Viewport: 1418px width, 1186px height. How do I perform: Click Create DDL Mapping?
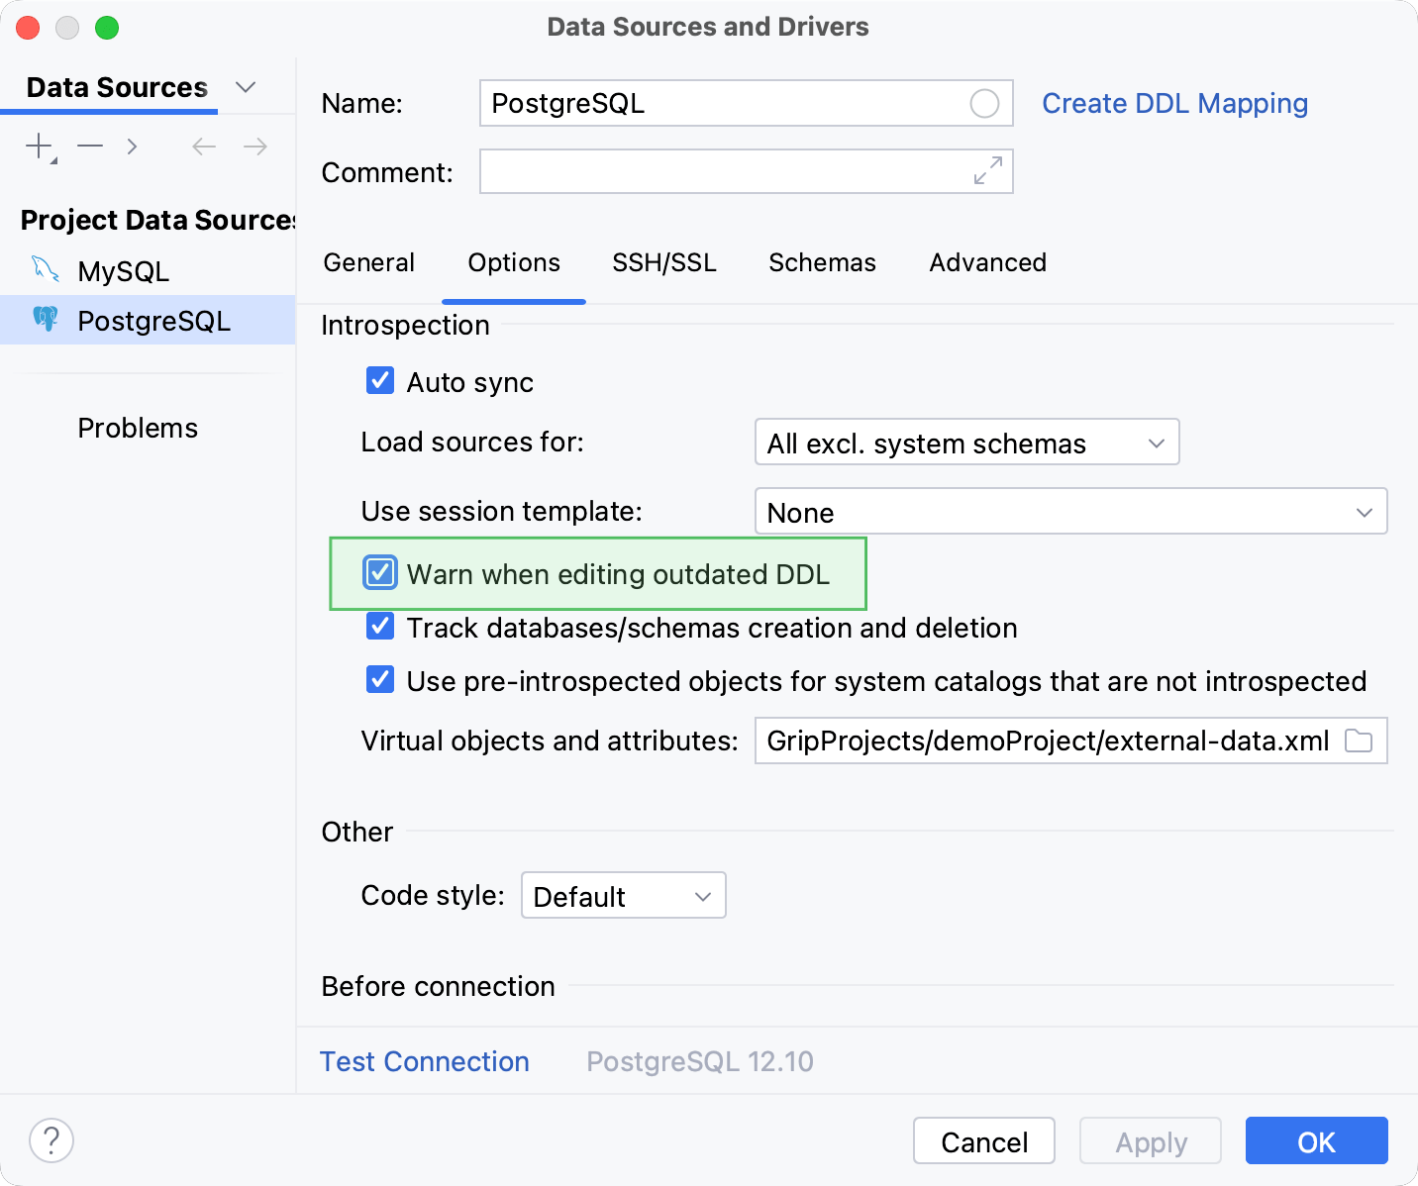pos(1174,103)
